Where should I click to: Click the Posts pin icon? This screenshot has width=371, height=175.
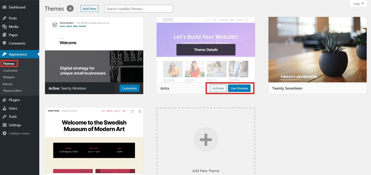pyautogui.click(x=4, y=18)
